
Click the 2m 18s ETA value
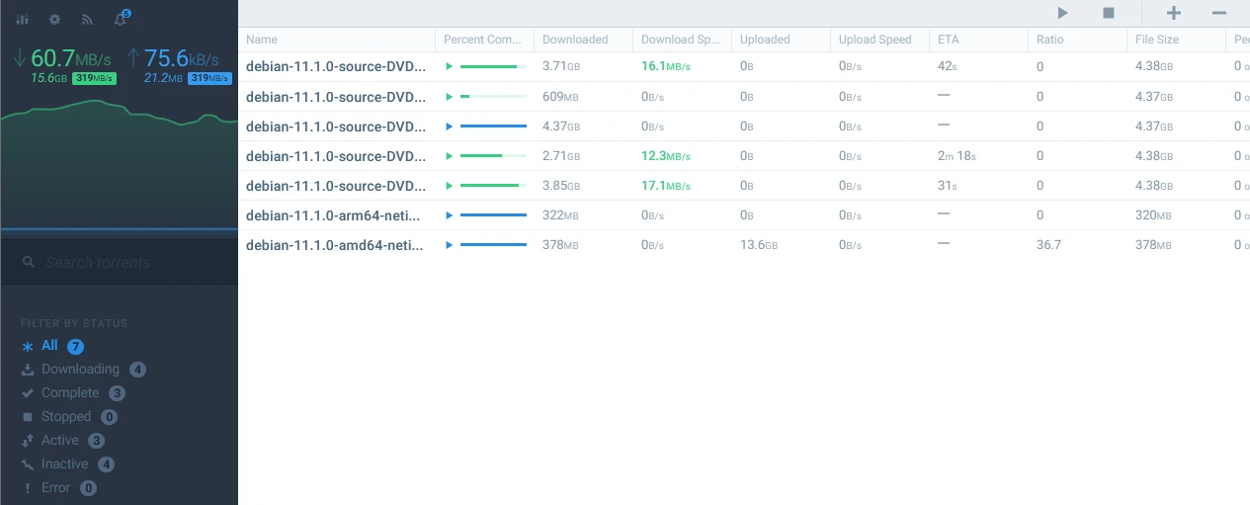957,156
